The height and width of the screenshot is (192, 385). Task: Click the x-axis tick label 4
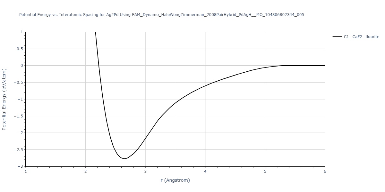pyautogui.click(x=205, y=172)
